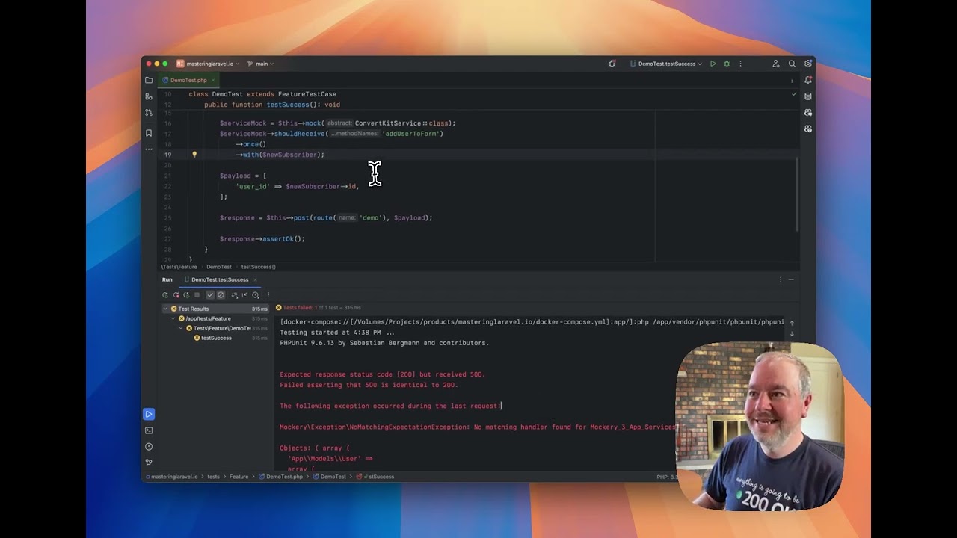Click \Tests\Feature in editor breadcrumb
Screen dimensions: 957x538
coord(179,267)
